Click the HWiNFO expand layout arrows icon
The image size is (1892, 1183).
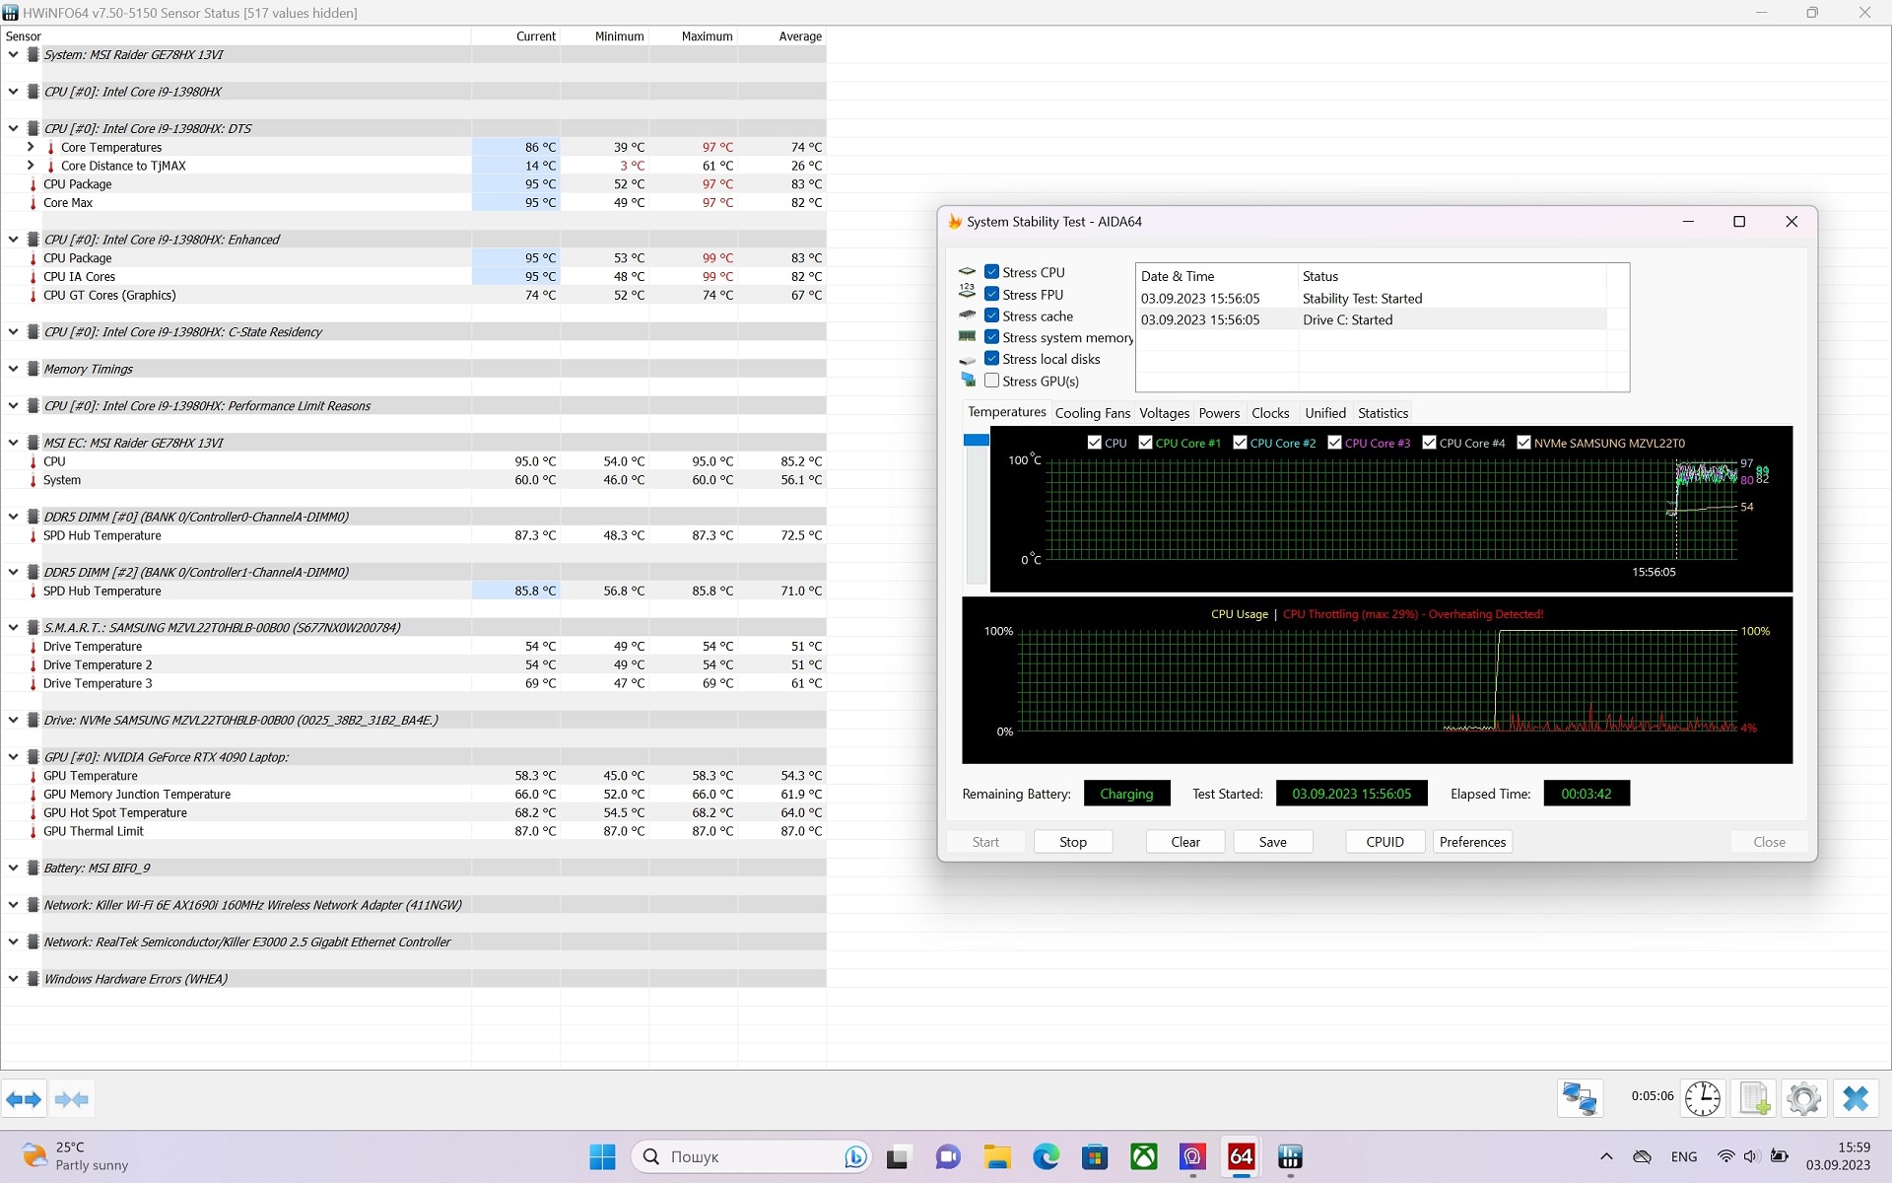[x=24, y=1099]
